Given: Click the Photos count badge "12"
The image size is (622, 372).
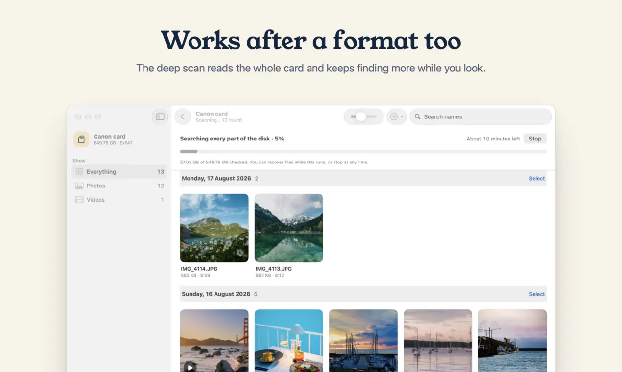Looking at the screenshot, I should click(161, 186).
